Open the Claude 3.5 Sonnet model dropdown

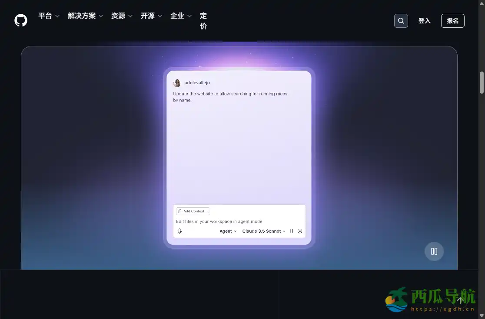click(263, 231)
